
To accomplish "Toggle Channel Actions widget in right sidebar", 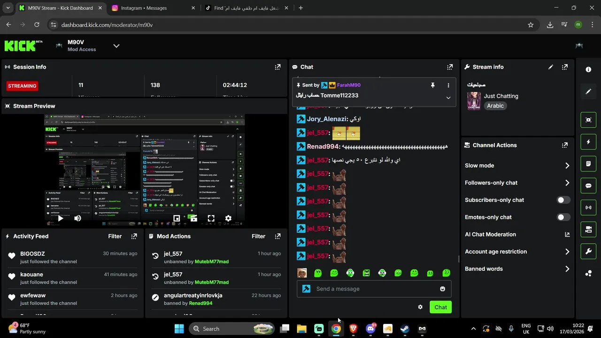I will (x=588, y=229).
